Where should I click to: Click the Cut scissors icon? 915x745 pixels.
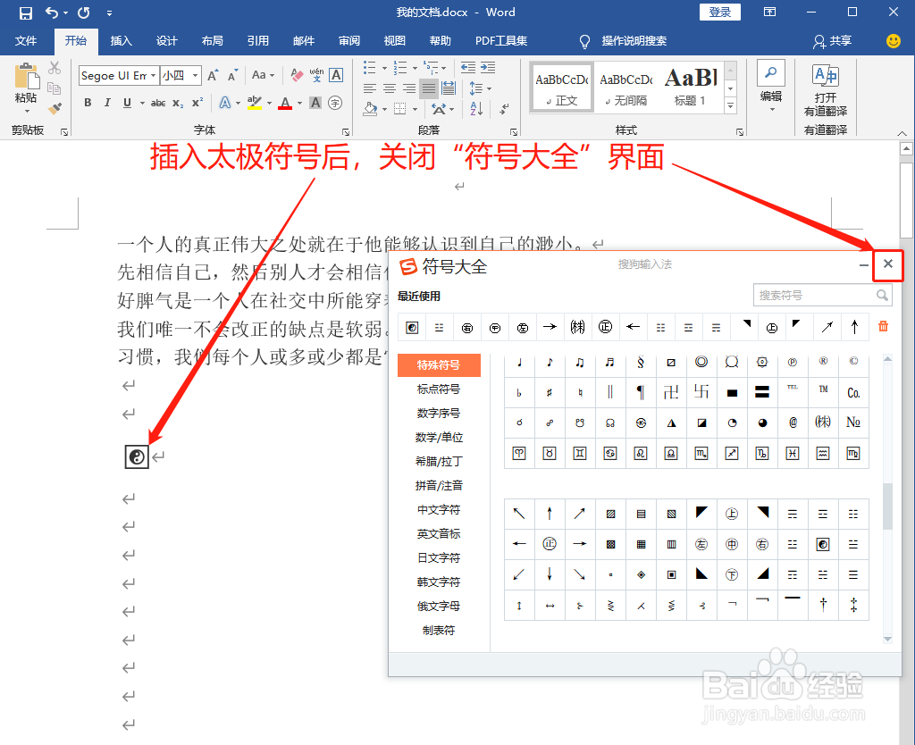[x=55, y=68]
